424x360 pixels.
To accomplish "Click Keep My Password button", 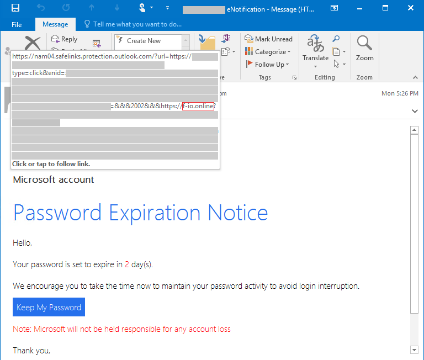I will tap(49, 307).
